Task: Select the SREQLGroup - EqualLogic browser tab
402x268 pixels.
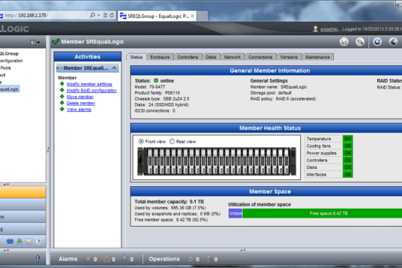Action: tap(157, 16)
